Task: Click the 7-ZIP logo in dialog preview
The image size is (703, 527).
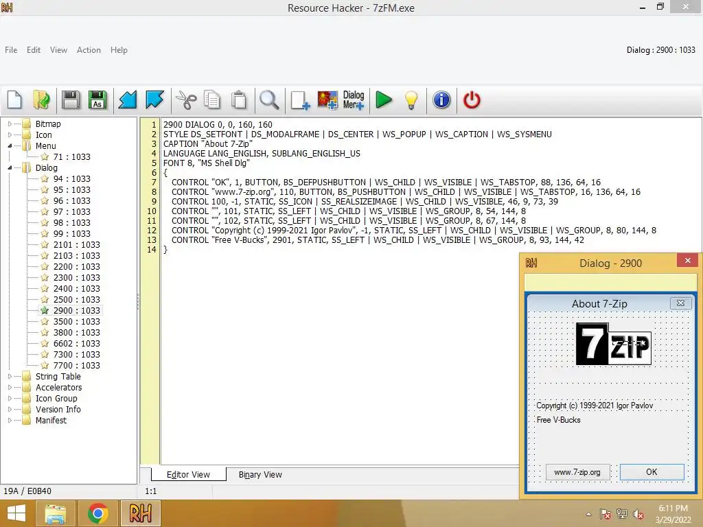Action: 613,344
